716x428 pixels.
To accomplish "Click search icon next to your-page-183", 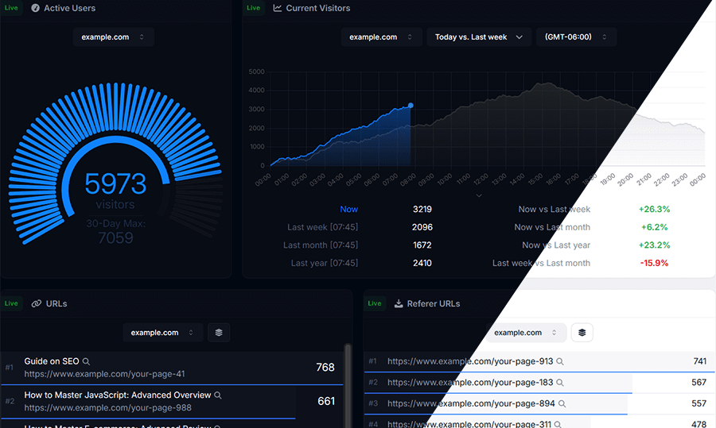I will 560,383.
